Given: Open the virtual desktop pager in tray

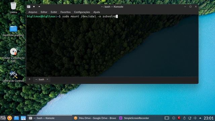Looking at the screenshot, I should pos(167,118).
